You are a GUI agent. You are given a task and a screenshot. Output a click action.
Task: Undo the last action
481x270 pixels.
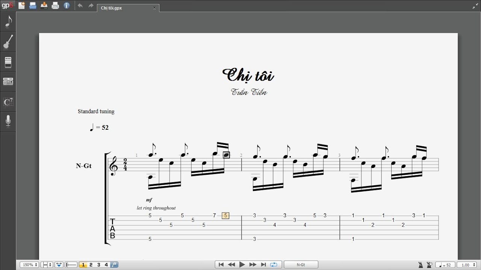pos(80,6)
